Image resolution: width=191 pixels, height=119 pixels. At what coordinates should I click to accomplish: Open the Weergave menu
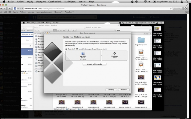pos(41,2)
